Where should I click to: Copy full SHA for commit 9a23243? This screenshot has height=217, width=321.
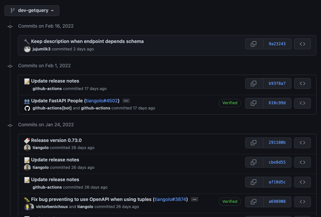[x=254, y=44]
